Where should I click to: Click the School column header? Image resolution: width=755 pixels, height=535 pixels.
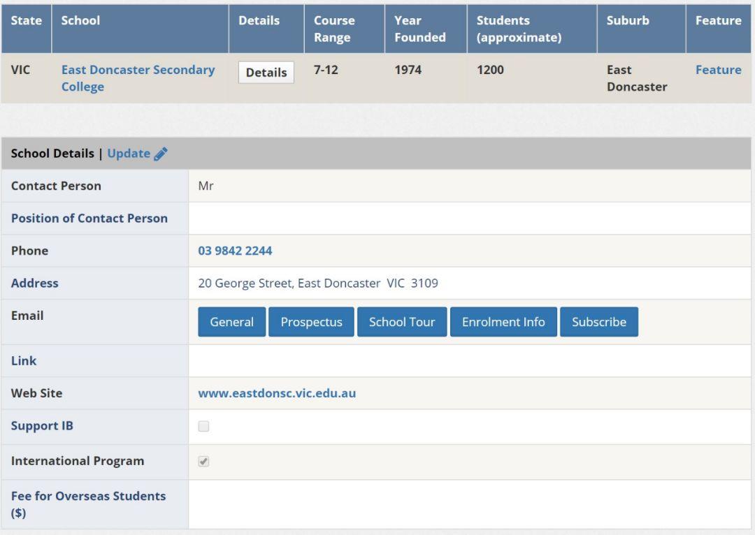coord(140,29)
